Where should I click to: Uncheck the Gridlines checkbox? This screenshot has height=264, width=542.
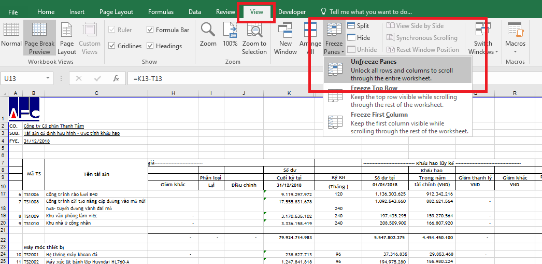coord(112,46)
